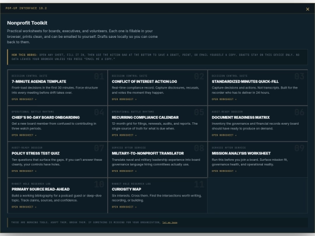The image size is (315, 236).
Task: Click the 'Translate naval and military leadership' description
Action: click(x=156, y=162)
